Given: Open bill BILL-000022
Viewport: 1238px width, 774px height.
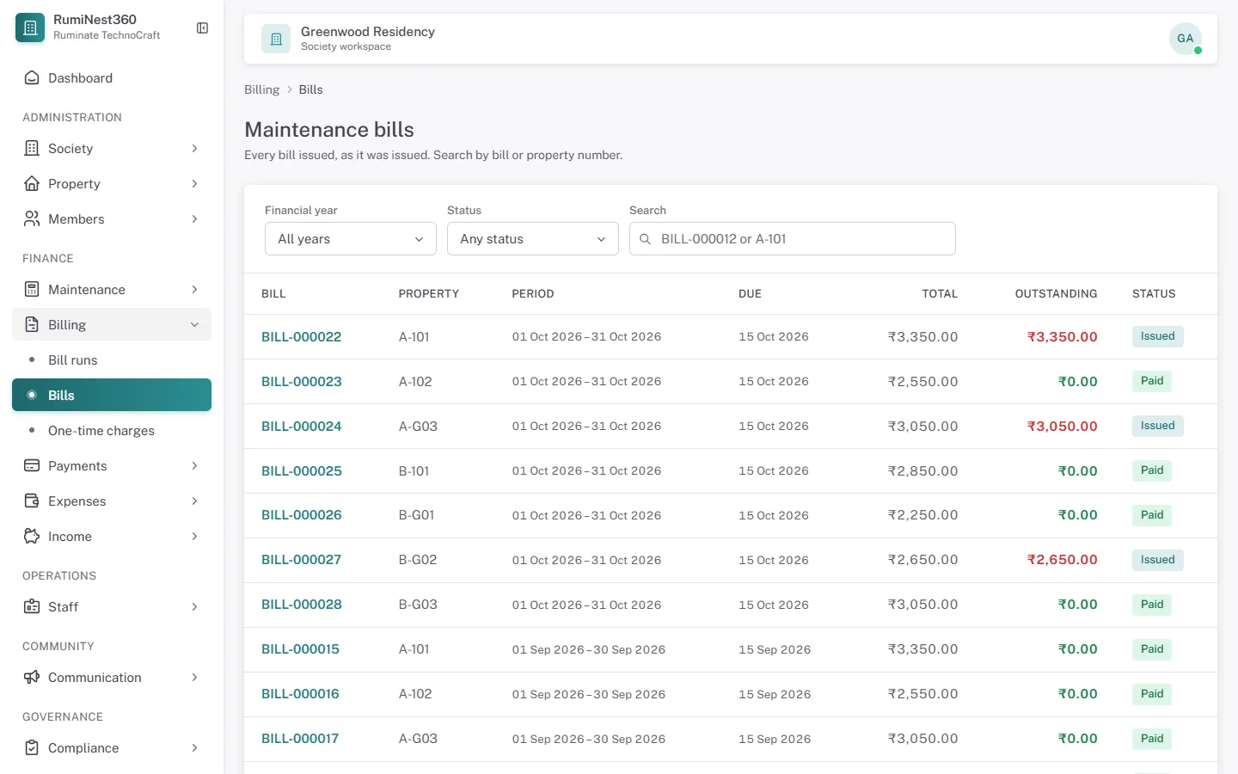Looking at the screenshot, I should click(301, 337).
